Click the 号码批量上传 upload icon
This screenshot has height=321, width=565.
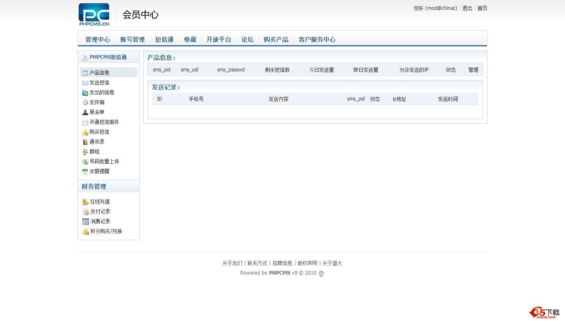point(85,162)
